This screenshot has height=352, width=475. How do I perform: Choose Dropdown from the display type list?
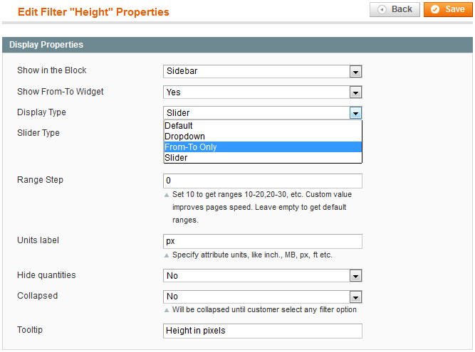coord(262,137)
